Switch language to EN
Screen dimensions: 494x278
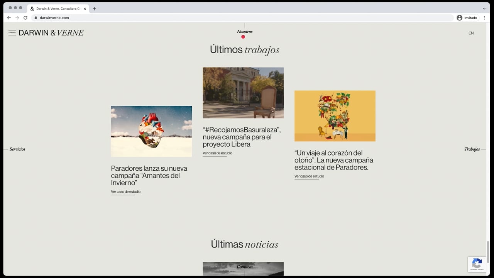pyautogui.click(x=471, y=33)
